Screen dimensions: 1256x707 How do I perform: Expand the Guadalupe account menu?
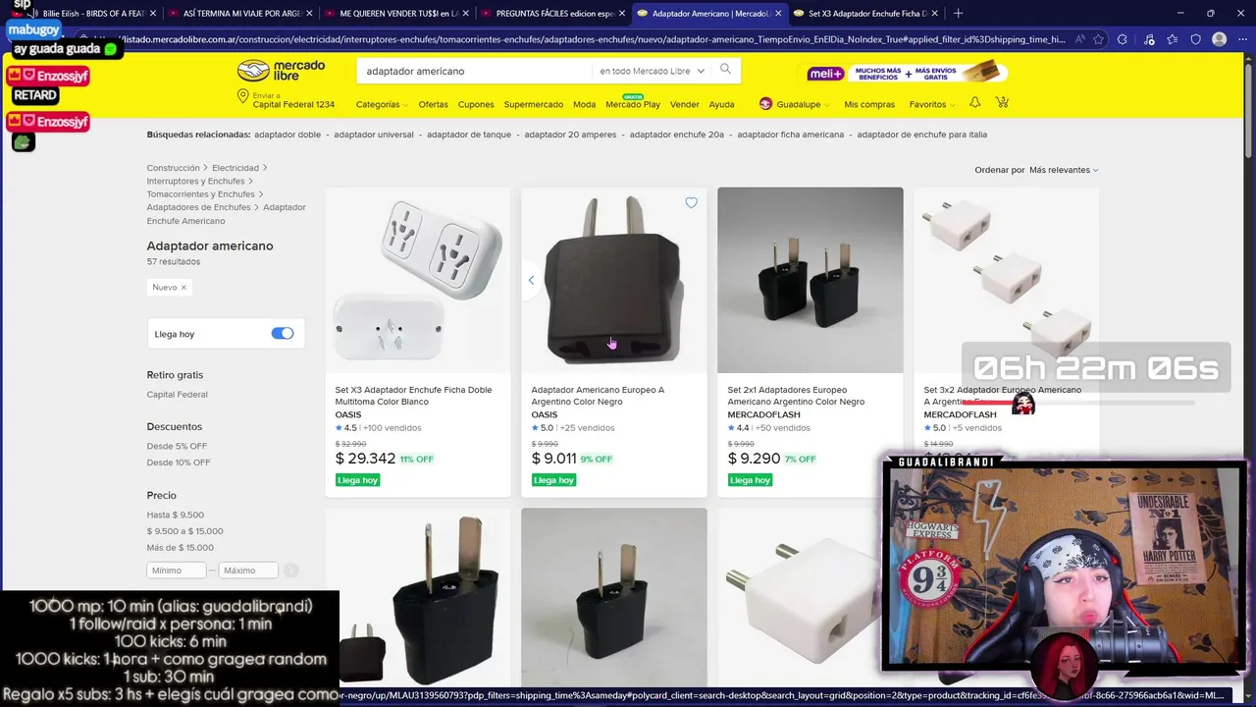pyautogui.click(x=795, y=104)
